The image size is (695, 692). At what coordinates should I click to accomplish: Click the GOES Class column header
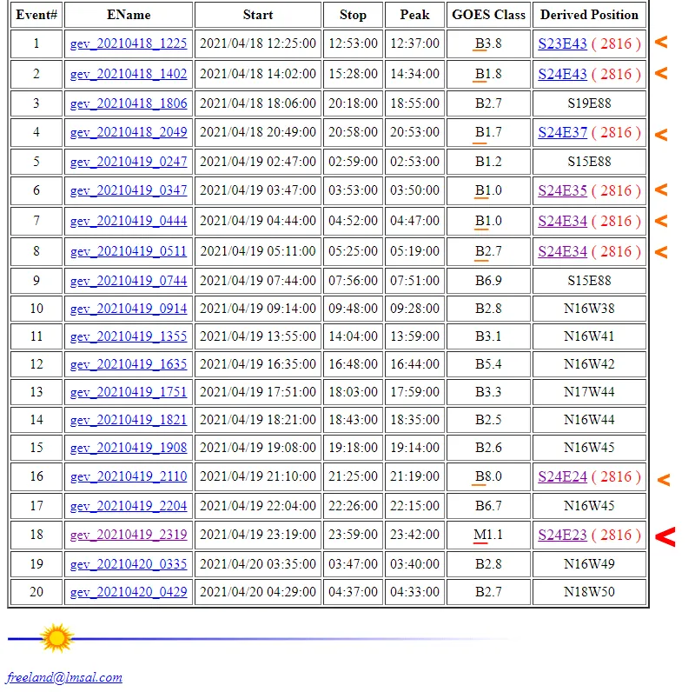[488, 15]
